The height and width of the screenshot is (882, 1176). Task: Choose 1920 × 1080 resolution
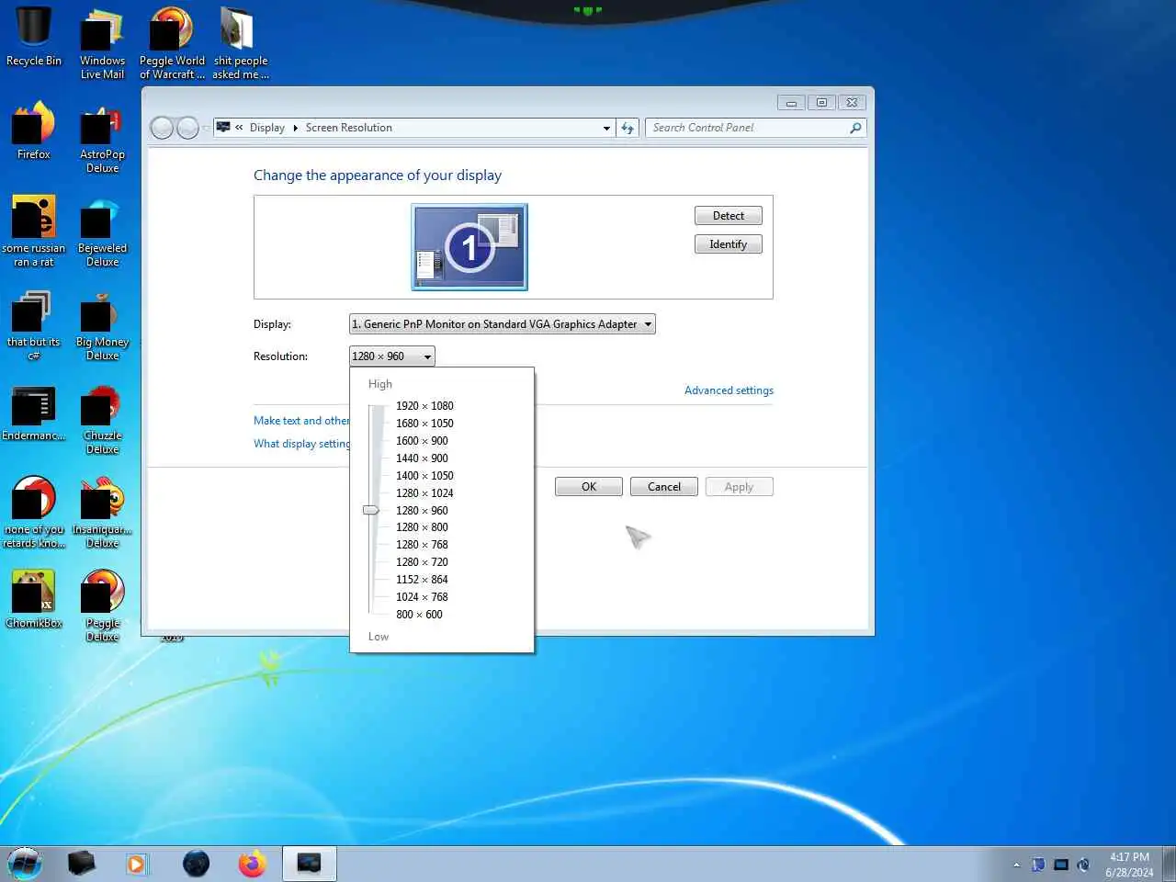pyautogui.click(x=424, y=406)
